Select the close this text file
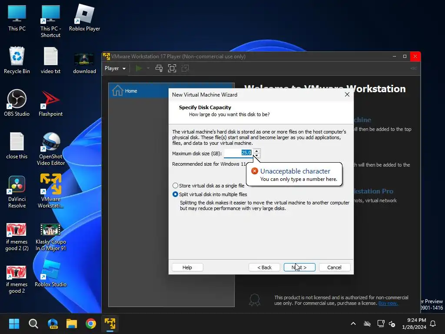Screen dimensions: 445x334 [17, 145]
